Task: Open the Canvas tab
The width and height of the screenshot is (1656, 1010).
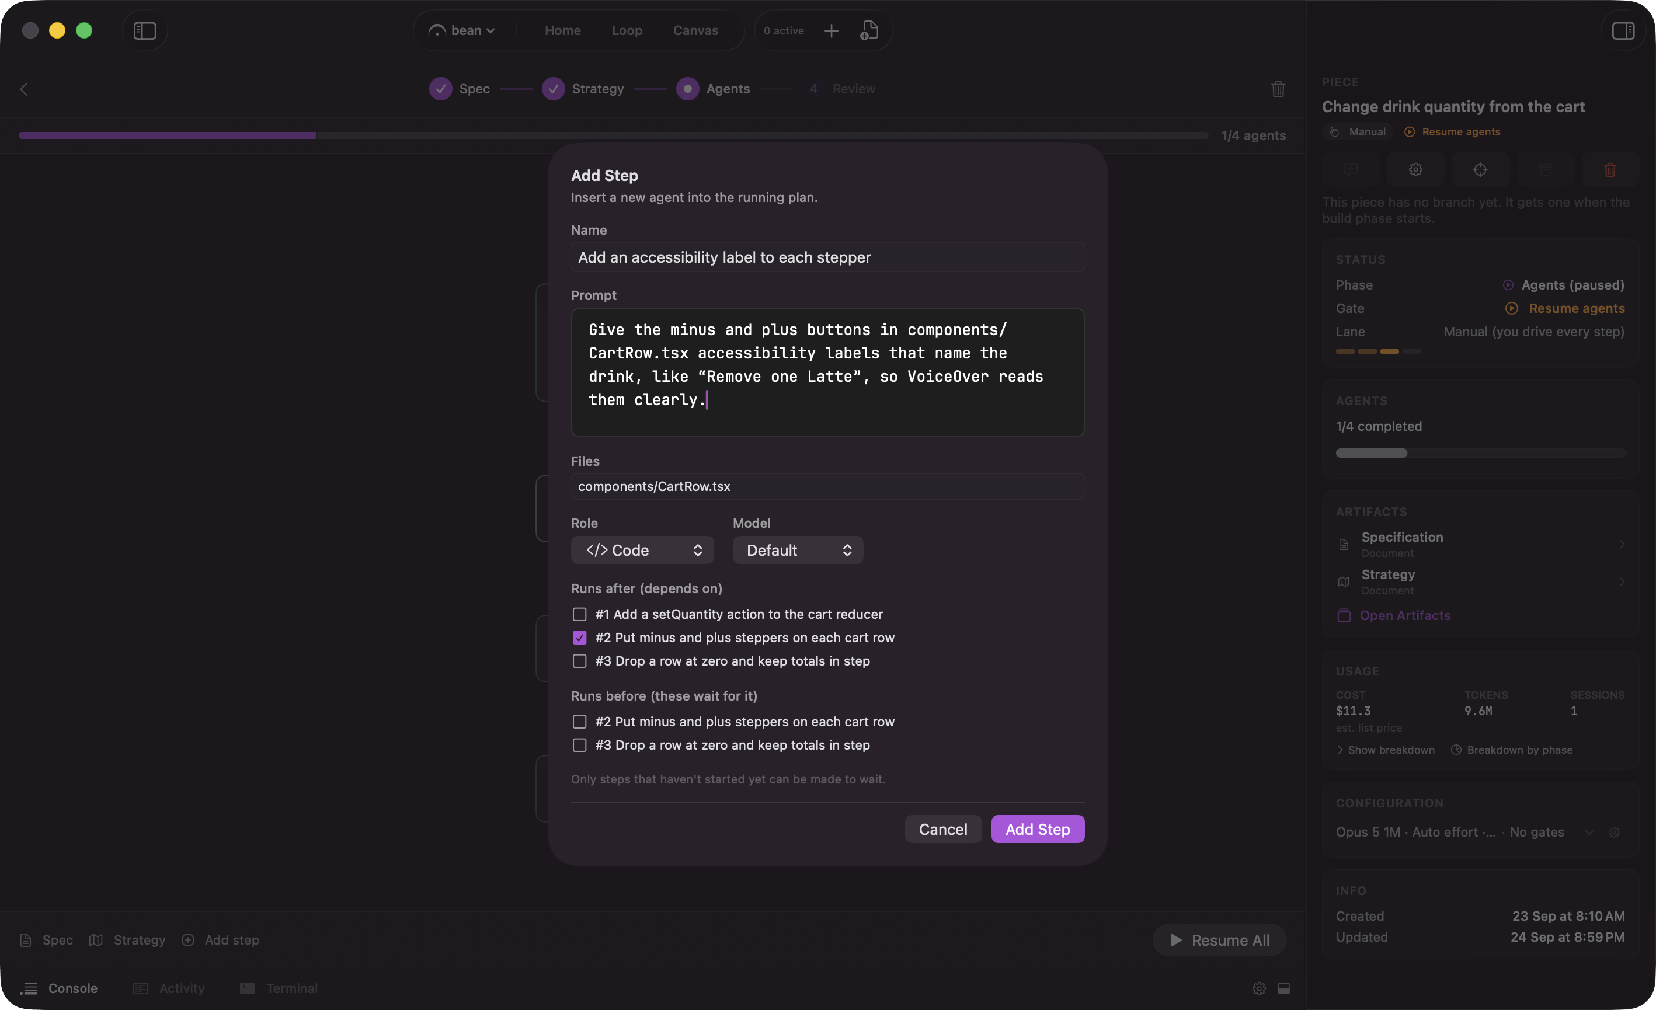Action: point(695,30)
